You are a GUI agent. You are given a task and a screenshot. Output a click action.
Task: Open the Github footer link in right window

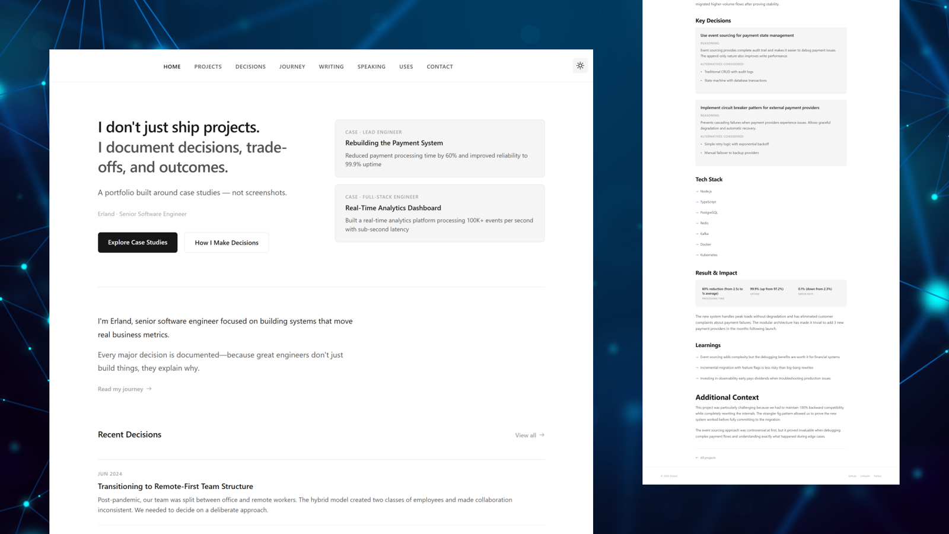[x=852, y=476]
